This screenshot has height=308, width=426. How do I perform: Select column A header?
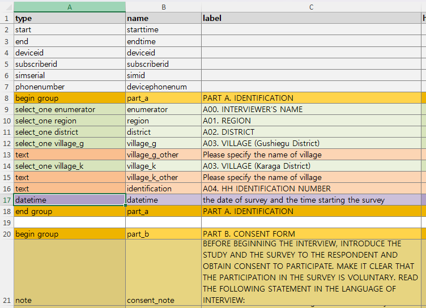pos(70,7)
